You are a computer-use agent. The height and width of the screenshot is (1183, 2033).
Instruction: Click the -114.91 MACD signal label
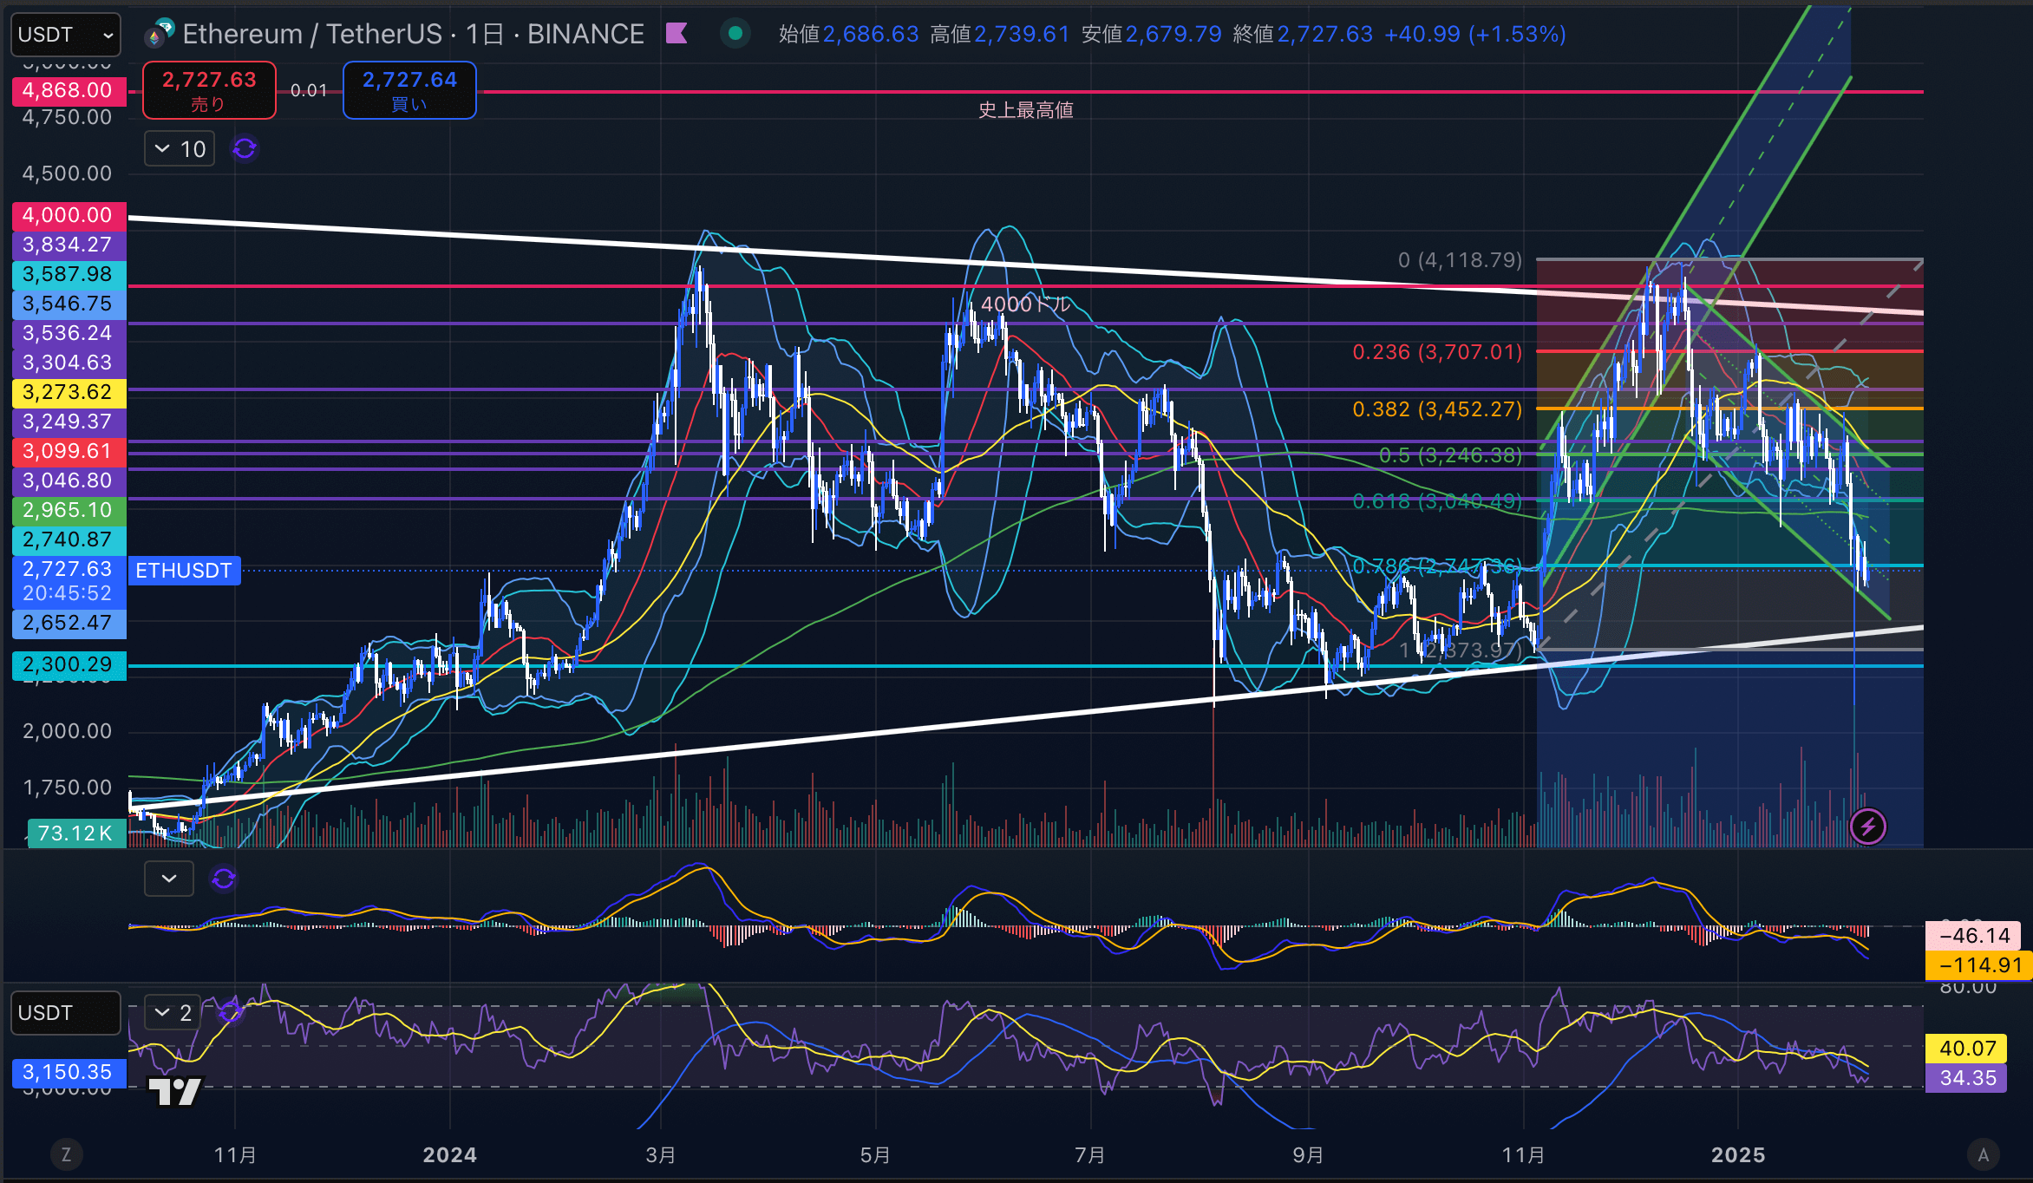pyautogui.click(x=1979, y=965)
